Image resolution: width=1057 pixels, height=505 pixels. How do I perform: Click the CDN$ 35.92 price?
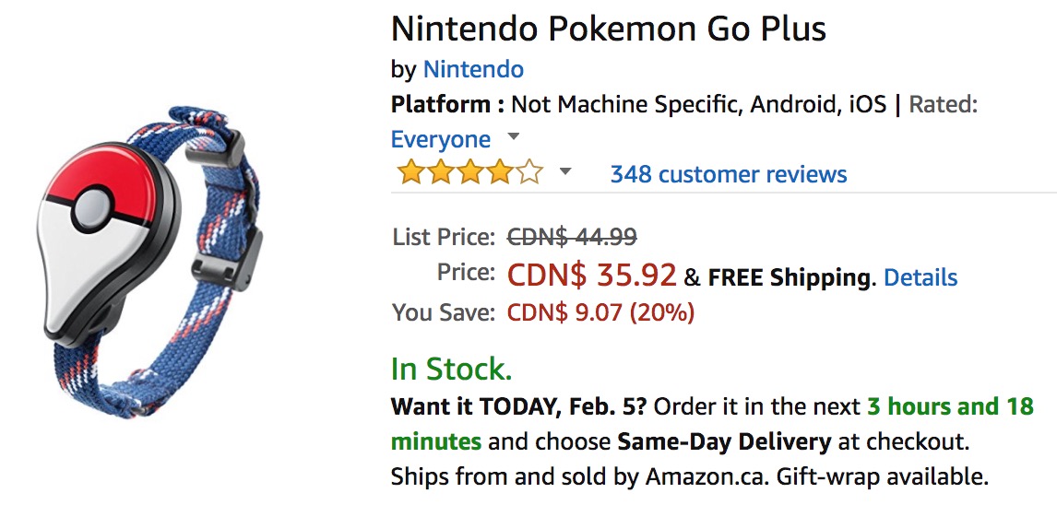pos(591,275)
